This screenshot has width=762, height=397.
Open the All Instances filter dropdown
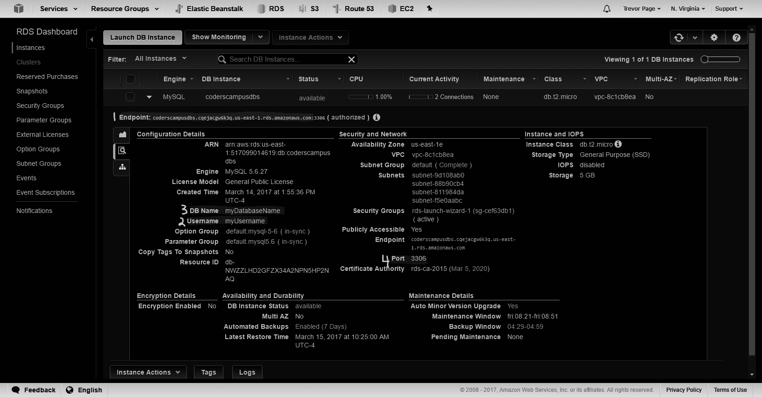(x=161, y=58)
